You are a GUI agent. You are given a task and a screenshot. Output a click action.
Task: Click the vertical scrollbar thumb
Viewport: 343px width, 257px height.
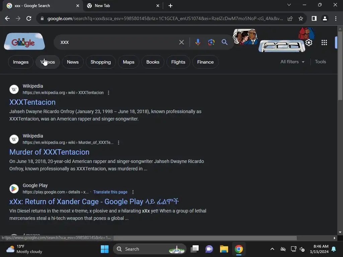(340, 66)
